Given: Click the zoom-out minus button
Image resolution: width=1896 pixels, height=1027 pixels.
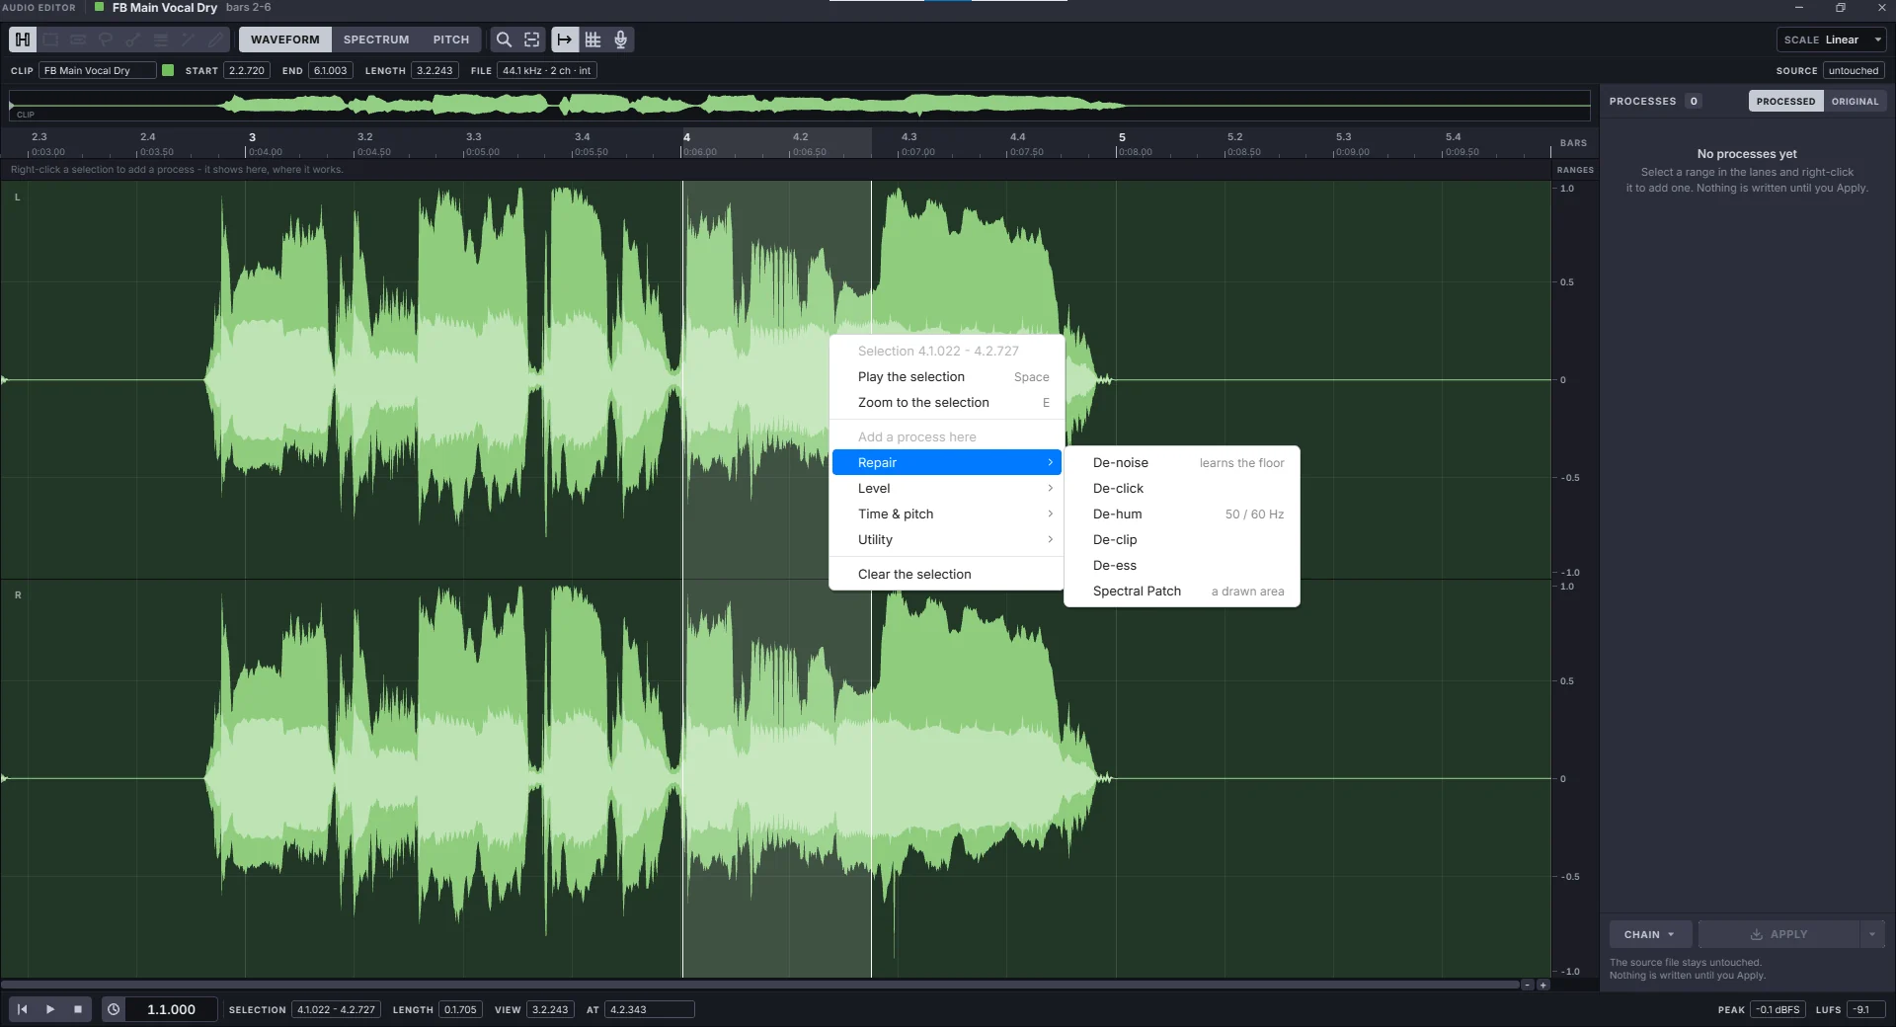Looking at the screenshot, I should coord(1528,985).
